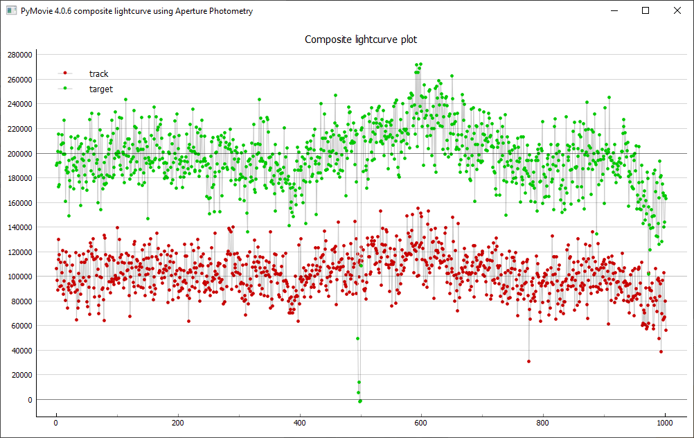This screenshot has width=694, height=438.
Task: Click the 1000 x-axis tick label
Action: point(664,422)
